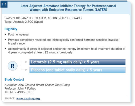Select the Letrozole 2.5 mg treatment arm bar

click(77, 62)
